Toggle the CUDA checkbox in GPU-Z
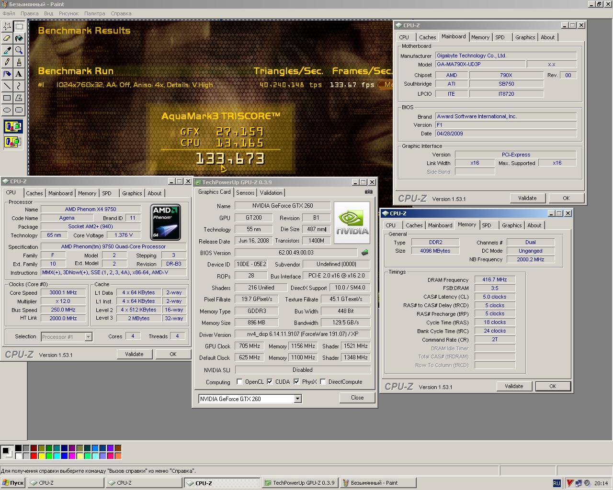The image size is (613, 490). pyautogui.click(x=270, y=382)
